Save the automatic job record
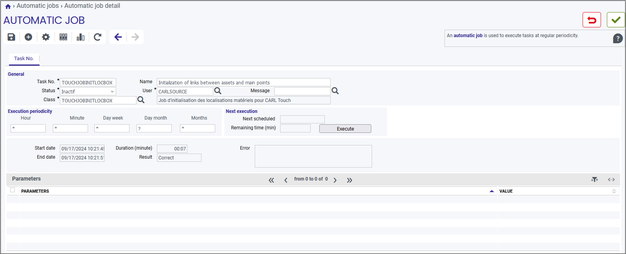 [11, 37]
